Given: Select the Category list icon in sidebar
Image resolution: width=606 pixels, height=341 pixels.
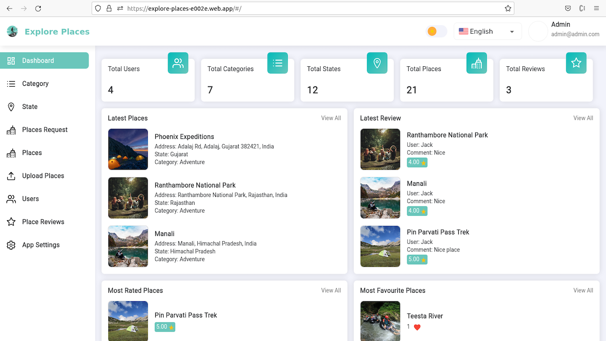Looking at the screenshot, I should coord(11,83).
